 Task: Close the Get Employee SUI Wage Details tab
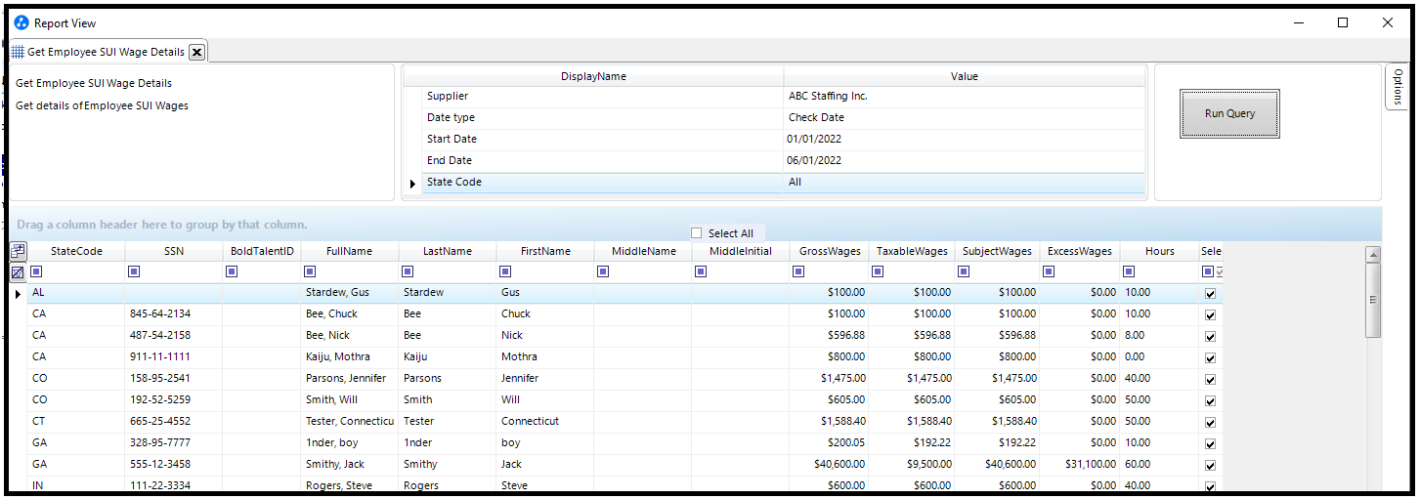[196, 52]
